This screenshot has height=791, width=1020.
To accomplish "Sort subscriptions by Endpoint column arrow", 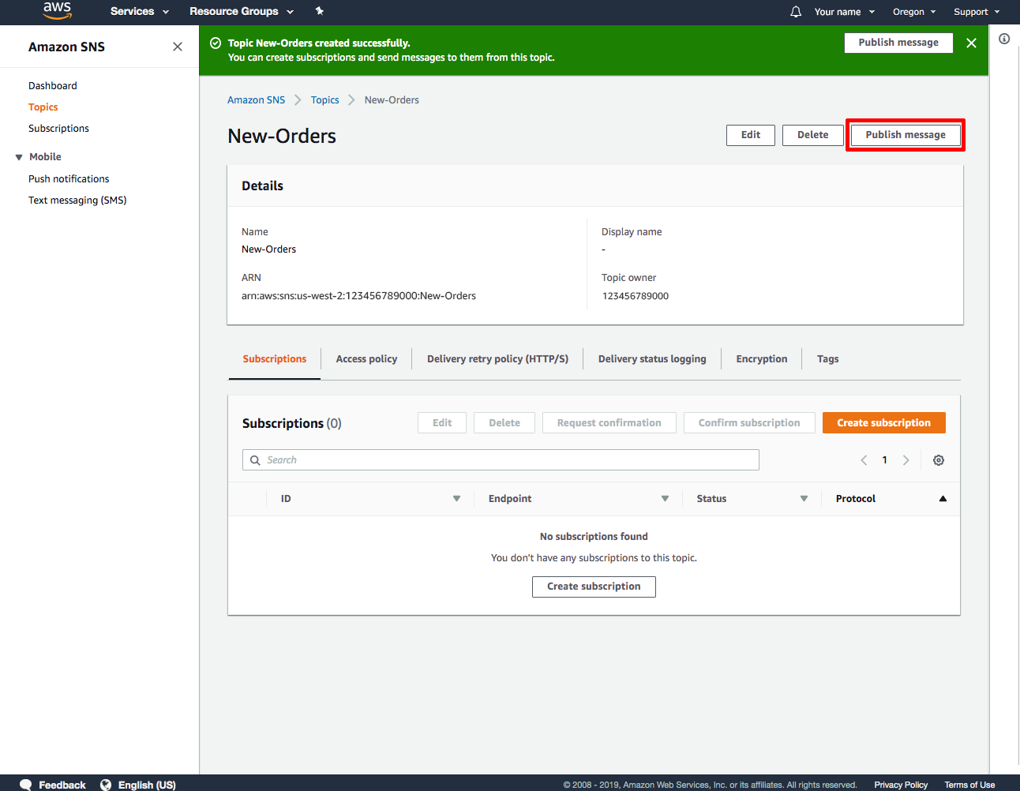I will 665,499.
